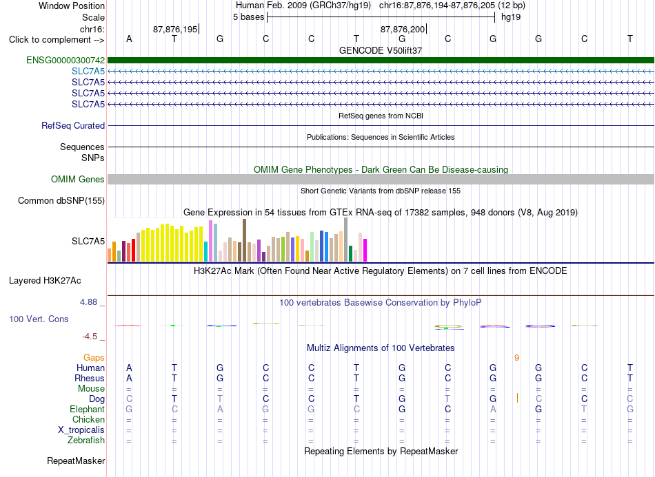Select the Common dbSNP(155) label
Viewport: 655px width, 477px height.
(x=61, y=200)
